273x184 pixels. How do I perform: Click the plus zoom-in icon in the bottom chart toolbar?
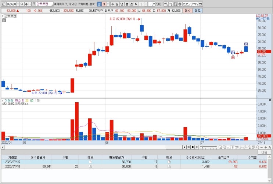point(266,147)
